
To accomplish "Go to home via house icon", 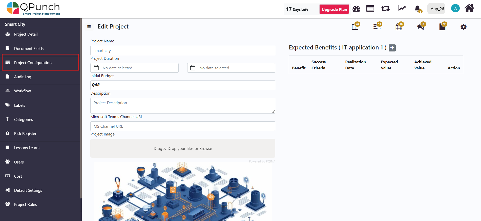I will pos(469,8).
